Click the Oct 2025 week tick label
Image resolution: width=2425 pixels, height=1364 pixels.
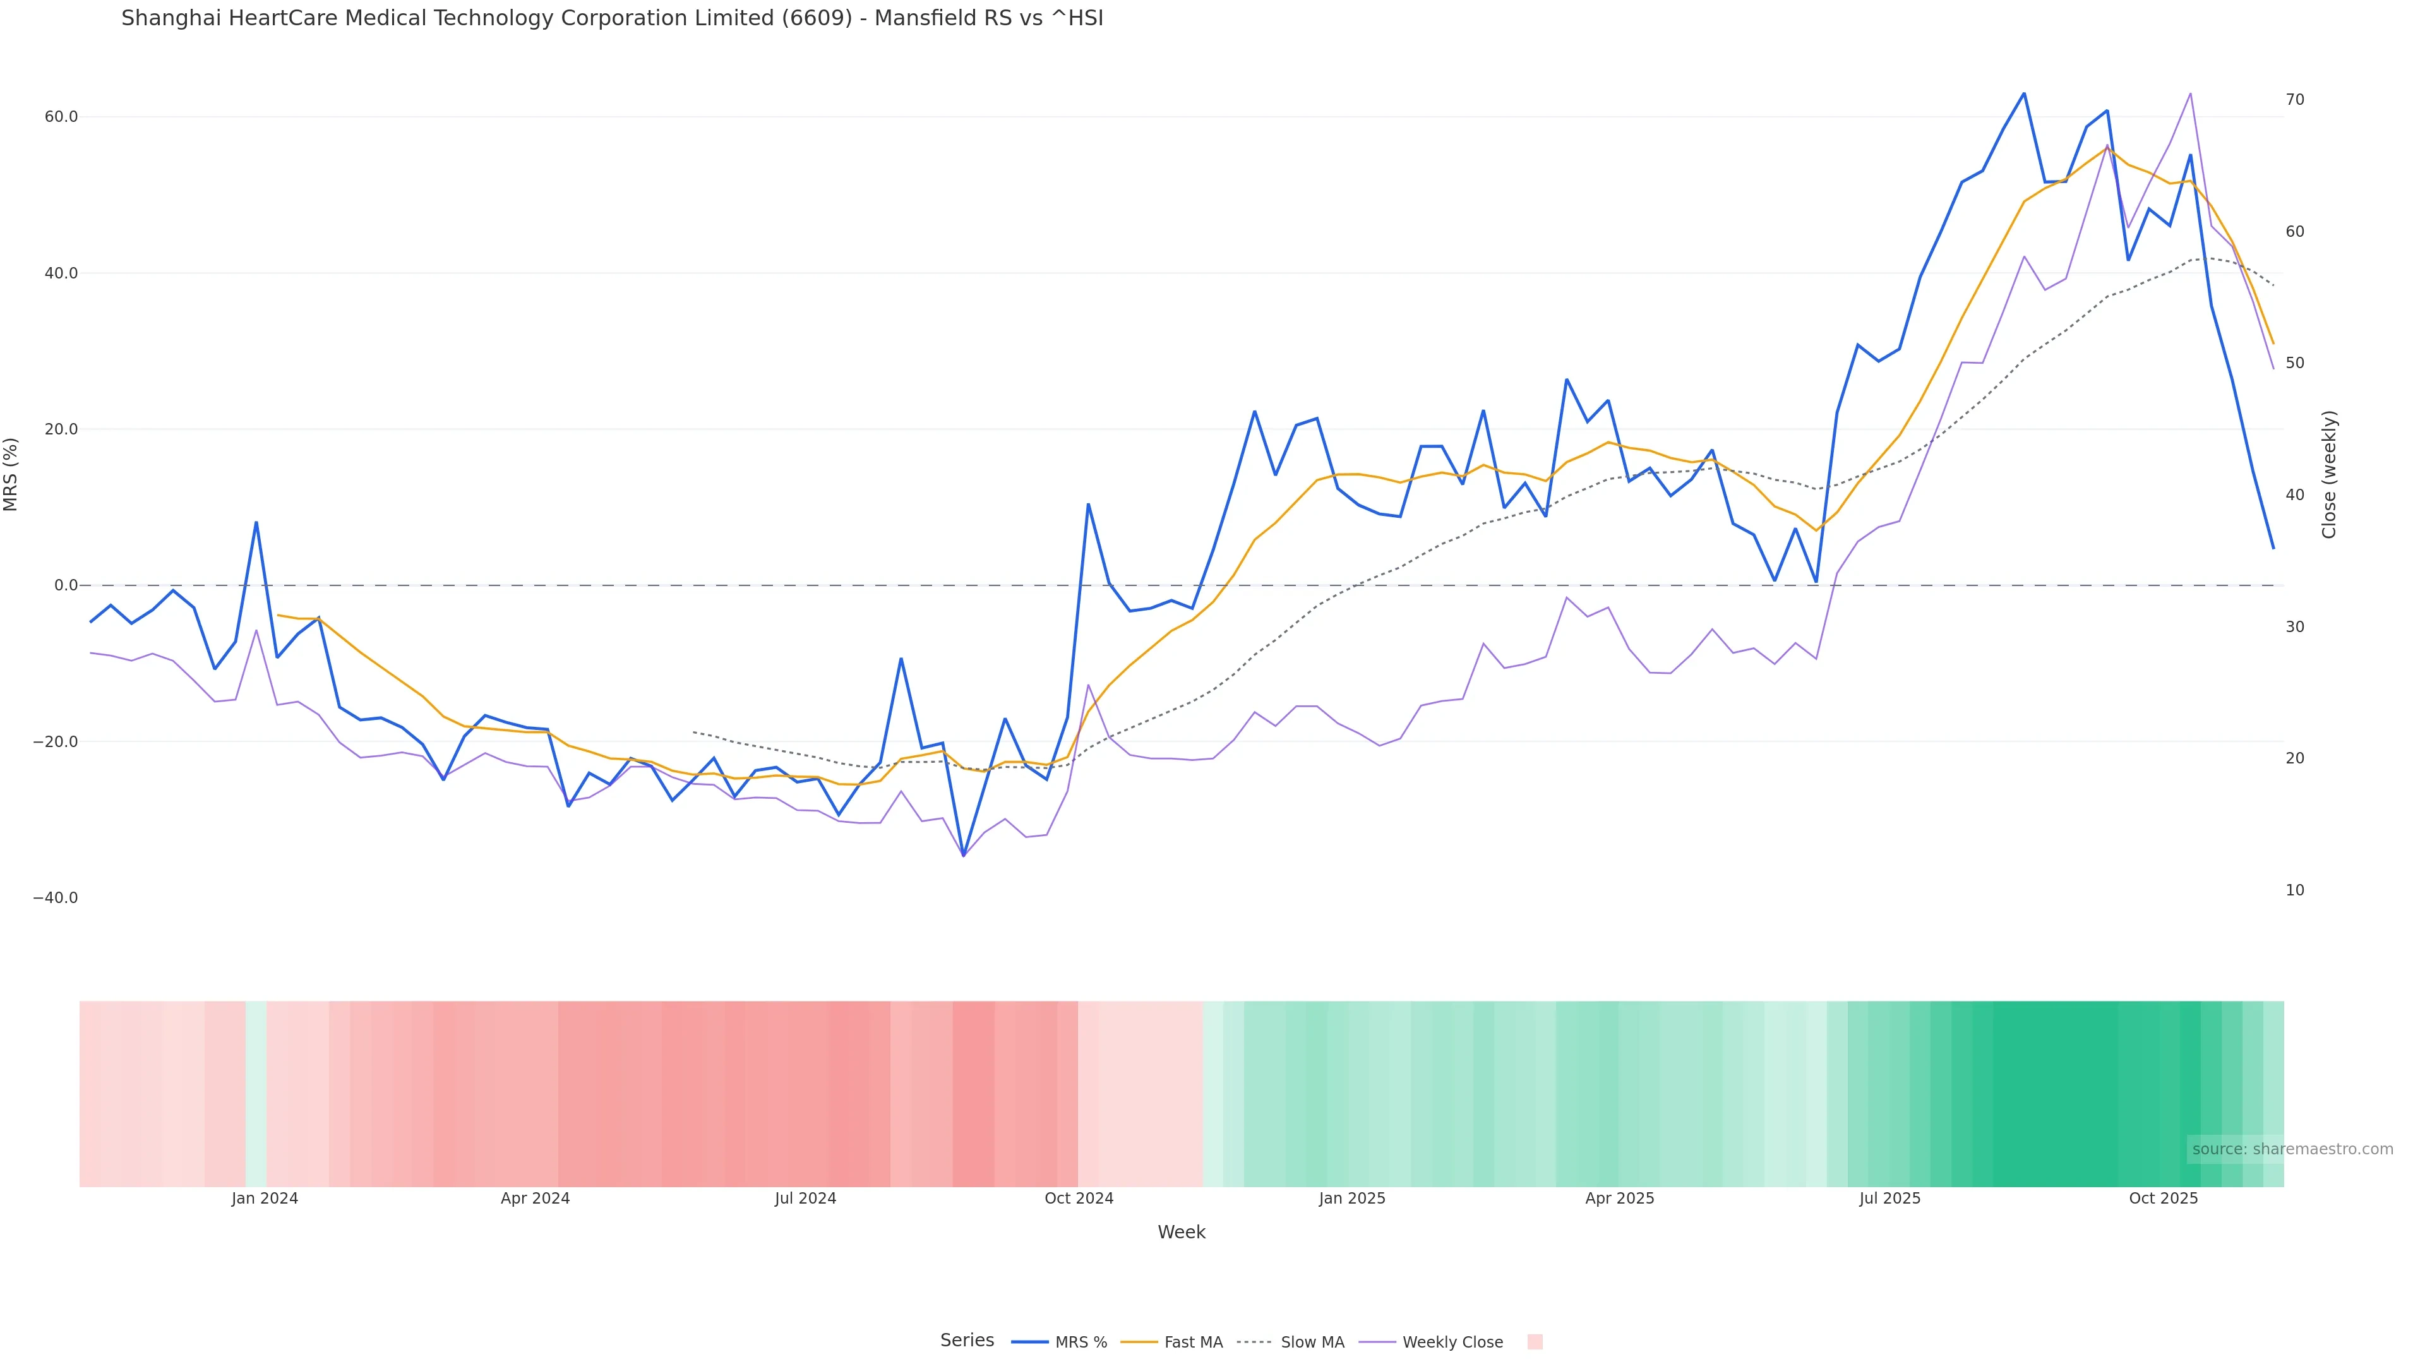(x=2164, y=1199)
